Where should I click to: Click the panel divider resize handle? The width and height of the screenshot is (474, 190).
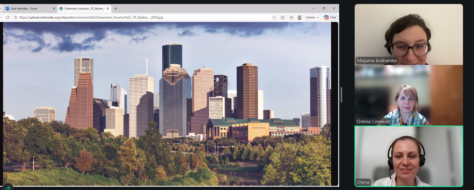pos(341,95)
